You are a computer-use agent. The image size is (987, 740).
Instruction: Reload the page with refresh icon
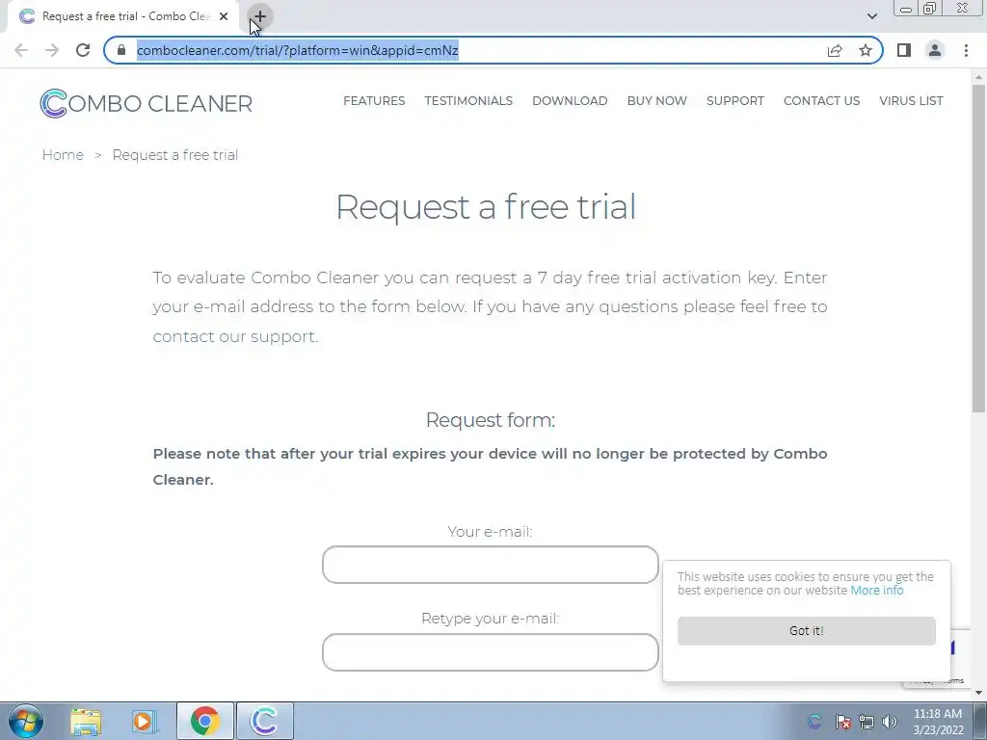(x=83, y=50)
